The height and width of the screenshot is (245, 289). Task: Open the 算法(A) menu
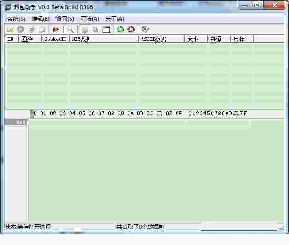point(90,19)
